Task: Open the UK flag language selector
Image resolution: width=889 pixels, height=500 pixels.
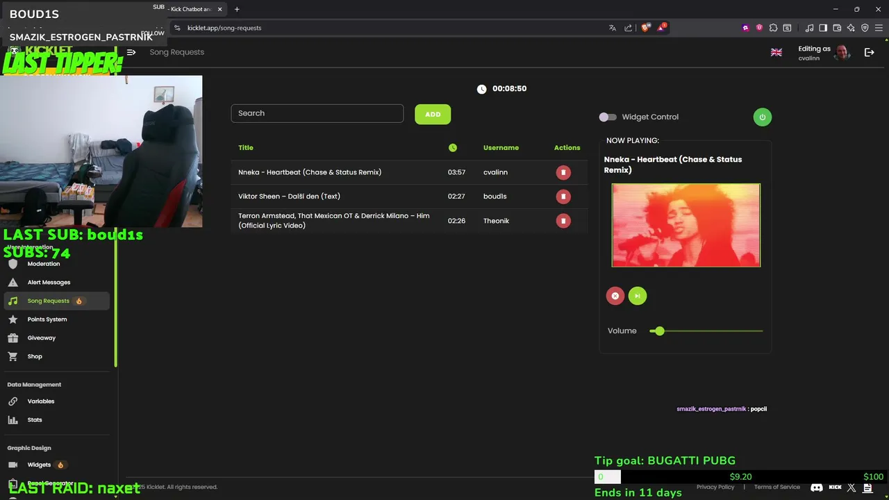Action: click(x=776, y=53)
